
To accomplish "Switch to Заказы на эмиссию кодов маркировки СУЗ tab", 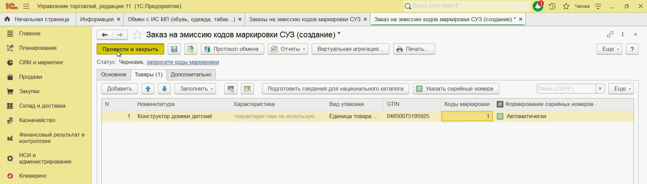I will 304,19.
